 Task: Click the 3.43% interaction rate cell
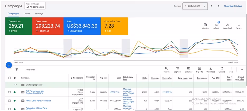(93, 92)
